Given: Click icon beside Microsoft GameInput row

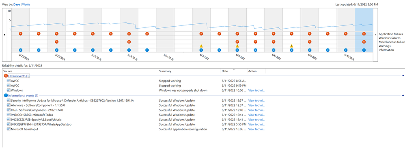Looking at the screenshot, I should pyautogui.click(x=9, y=129).
